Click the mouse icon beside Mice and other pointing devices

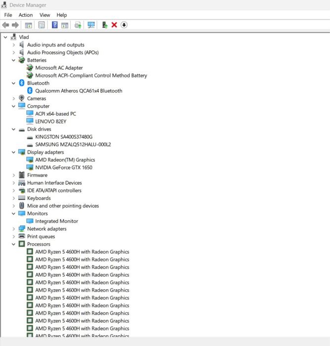[22, 206]
